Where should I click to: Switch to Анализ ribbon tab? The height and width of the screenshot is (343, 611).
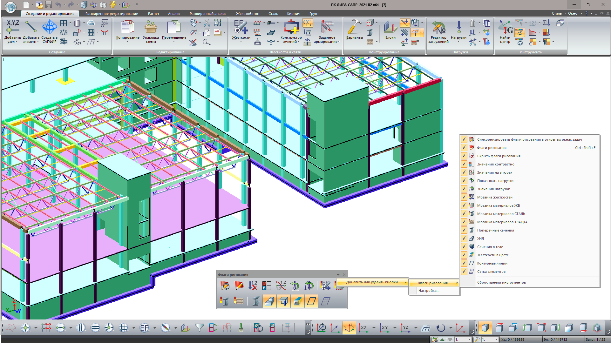(174, 14)
